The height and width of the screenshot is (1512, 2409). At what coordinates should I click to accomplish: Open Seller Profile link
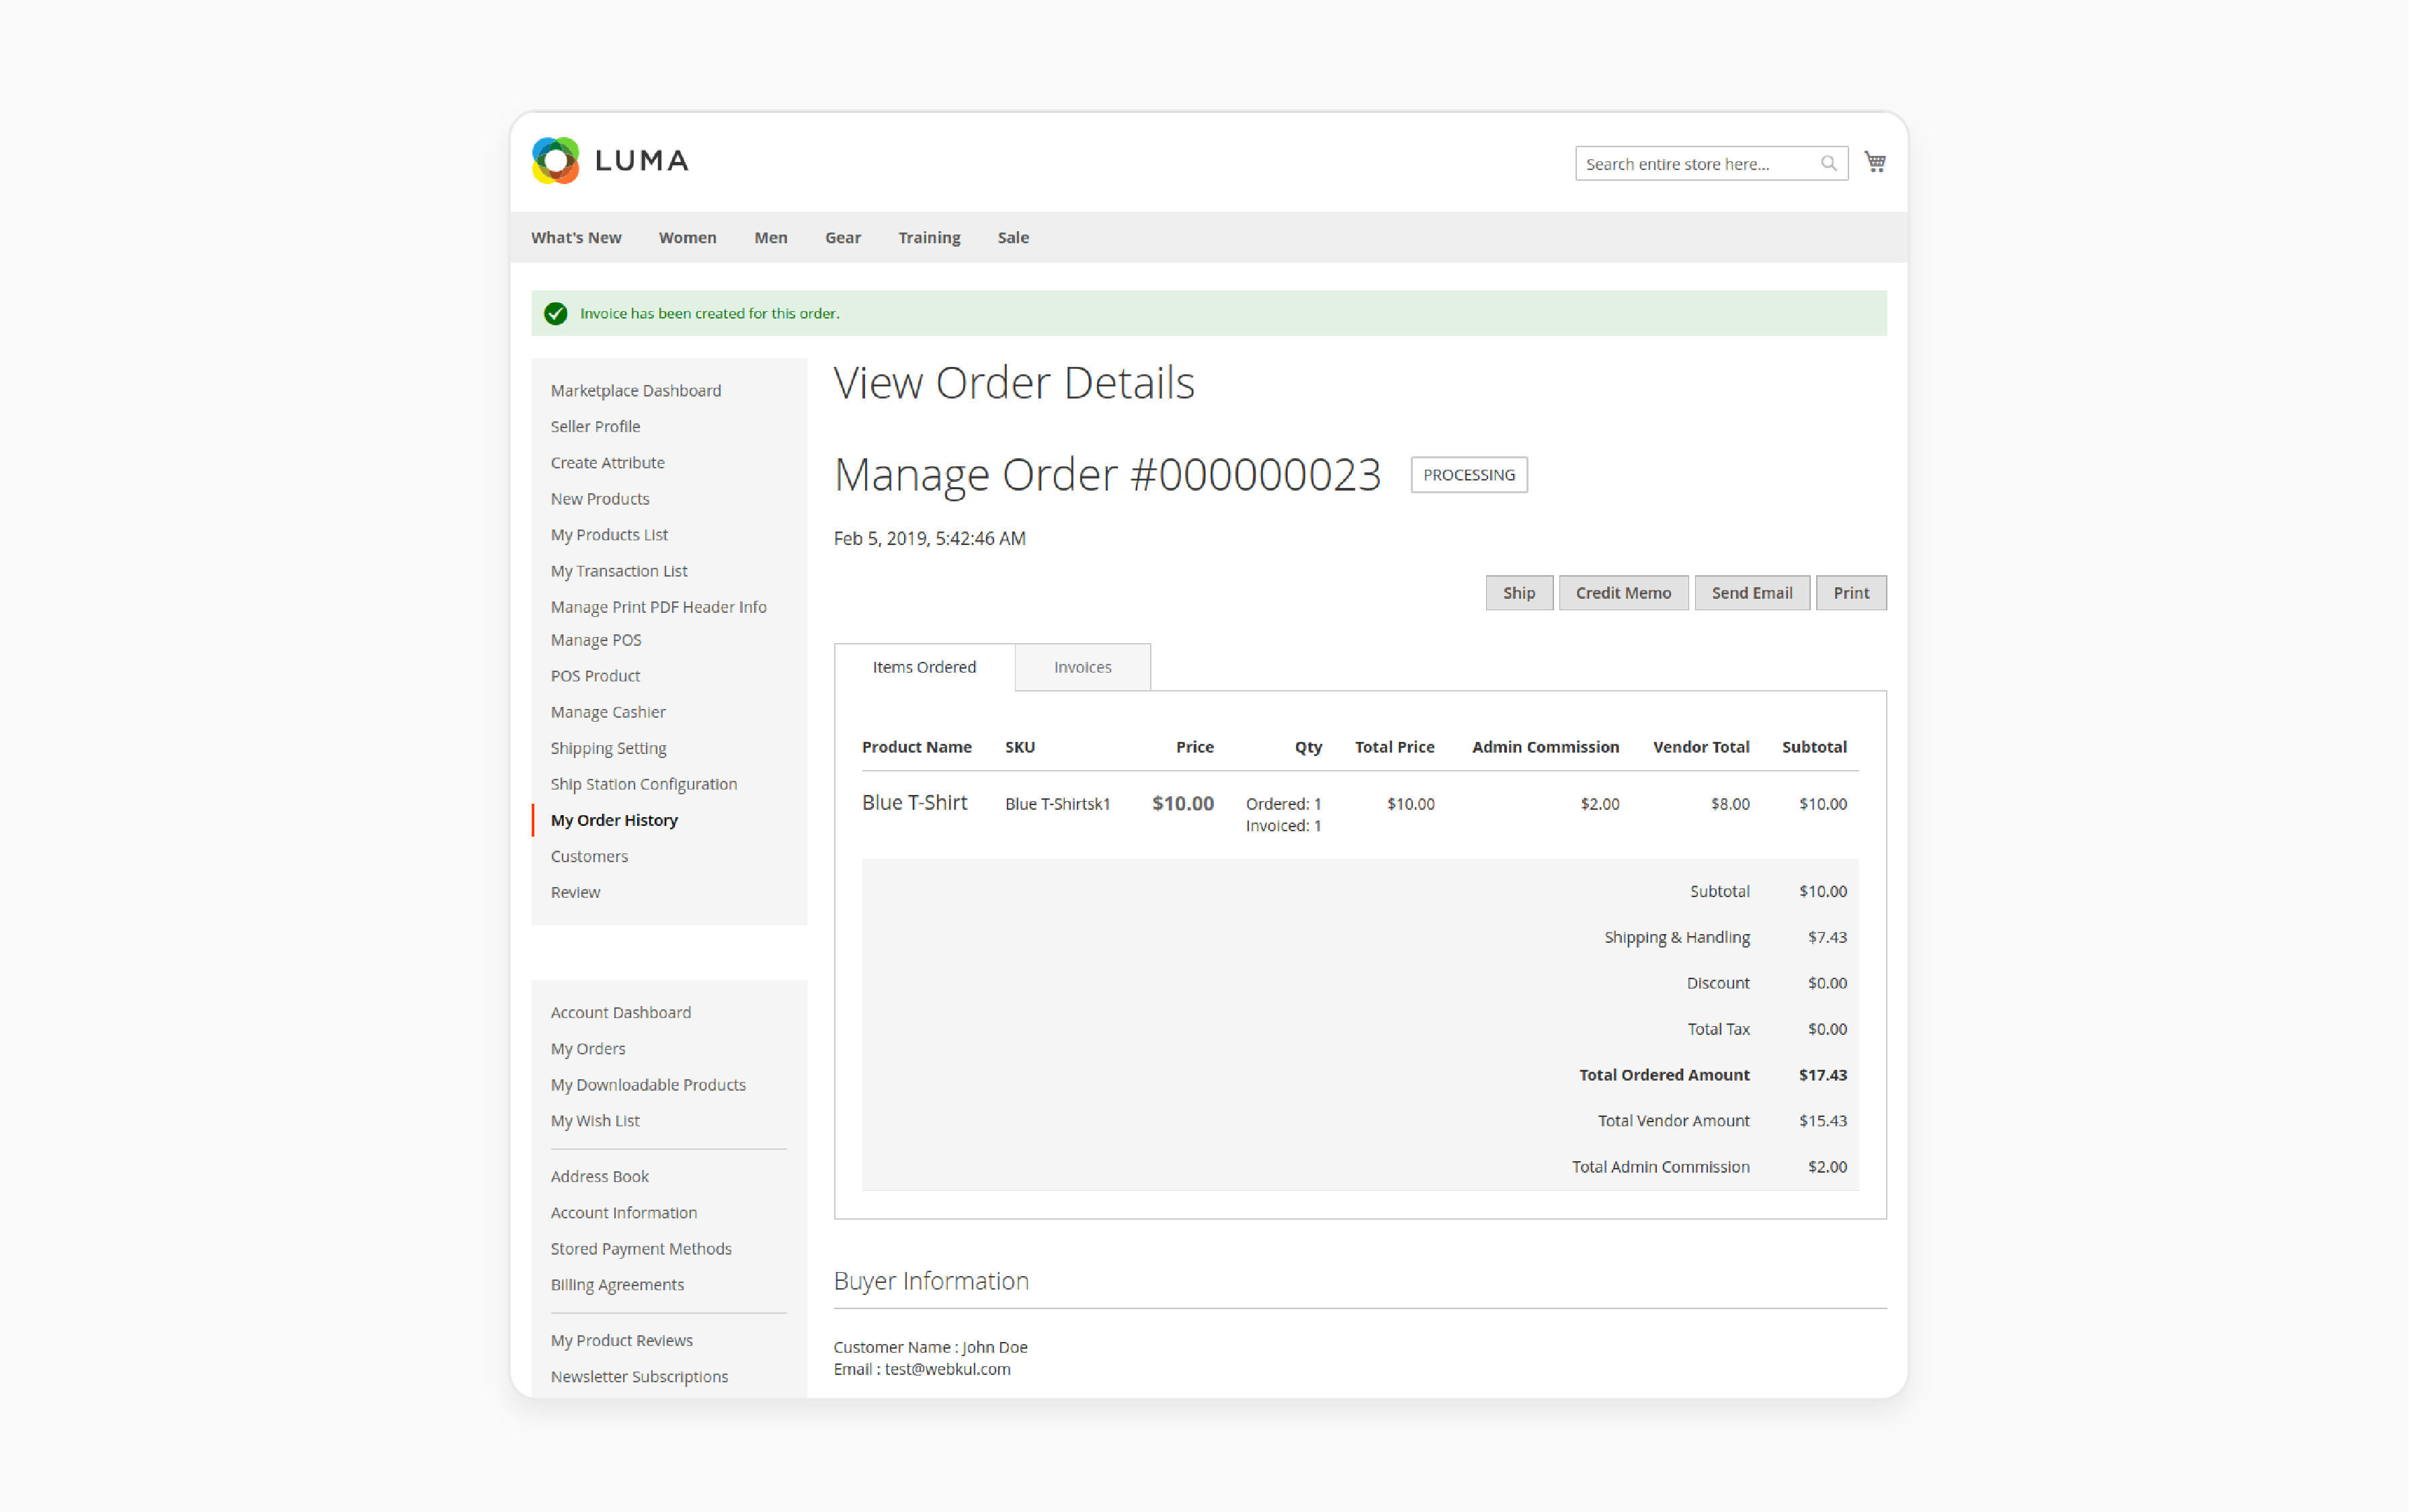point(595,427)
